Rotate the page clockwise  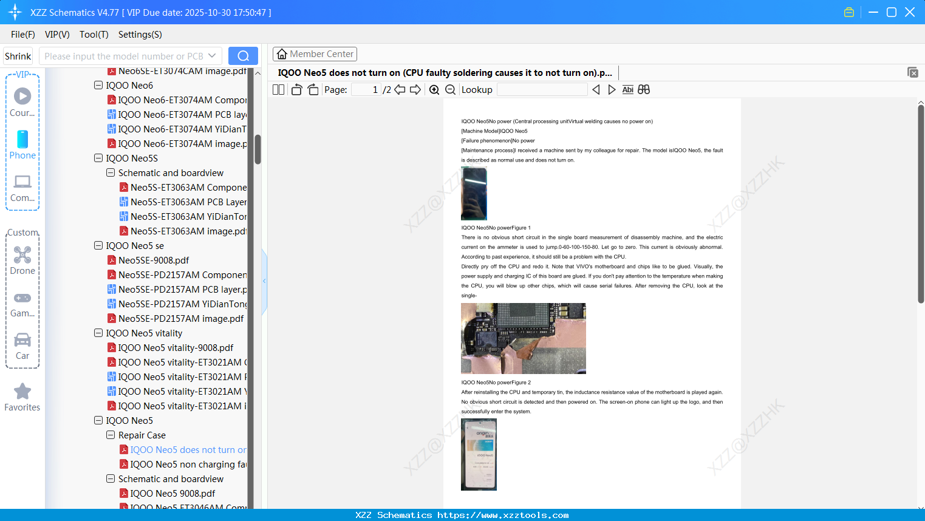[x=313, y=90]
